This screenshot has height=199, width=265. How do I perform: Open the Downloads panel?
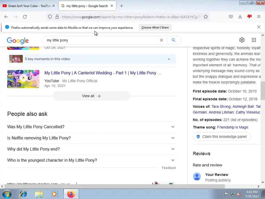tap(240, 17)
